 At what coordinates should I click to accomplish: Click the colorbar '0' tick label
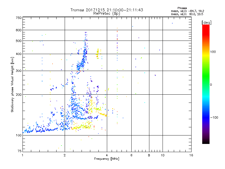pos(211,85)
